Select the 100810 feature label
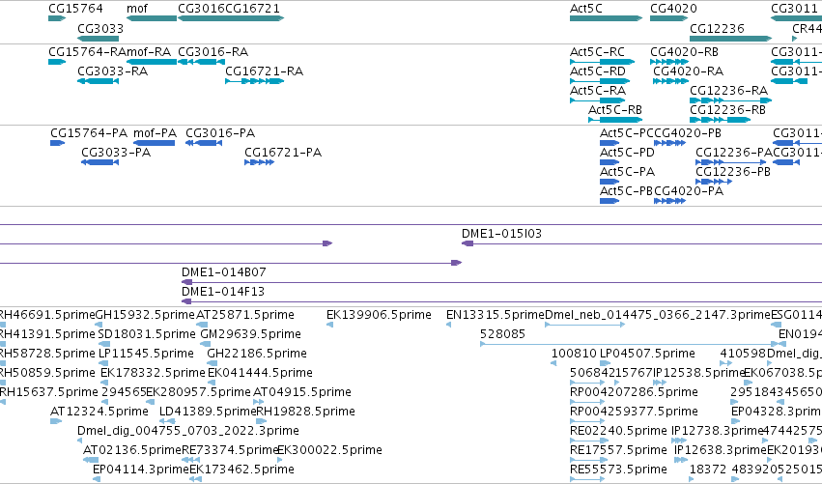Viewport: 822px width, 484px height. [574, 353]
